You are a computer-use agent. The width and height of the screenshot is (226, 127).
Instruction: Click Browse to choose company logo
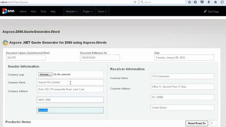pyautogui.click(x=46, y=74)
